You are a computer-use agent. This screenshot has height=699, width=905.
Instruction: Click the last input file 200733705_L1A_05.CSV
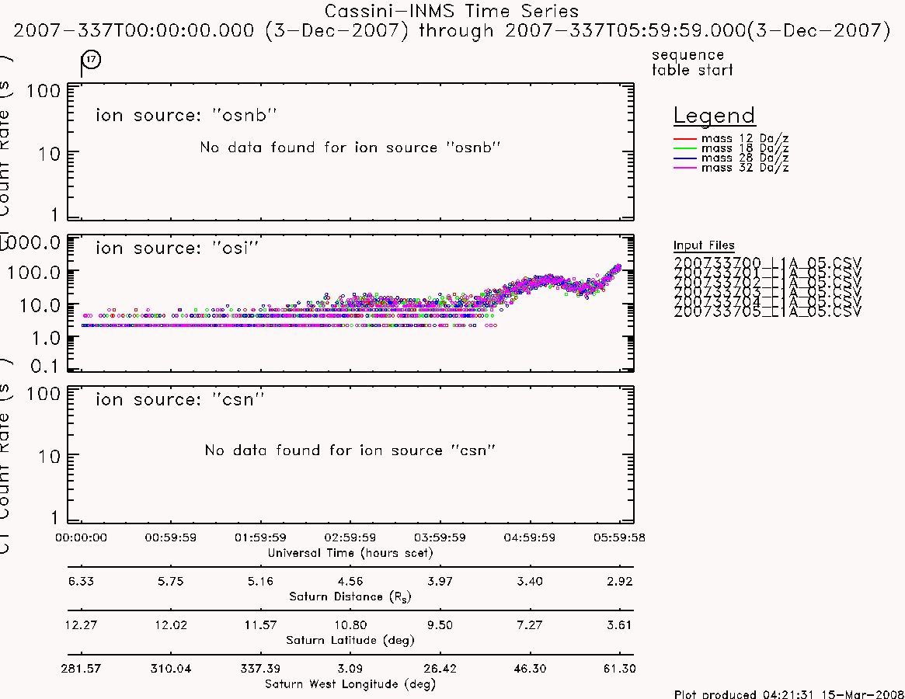(x=767, y=312)
